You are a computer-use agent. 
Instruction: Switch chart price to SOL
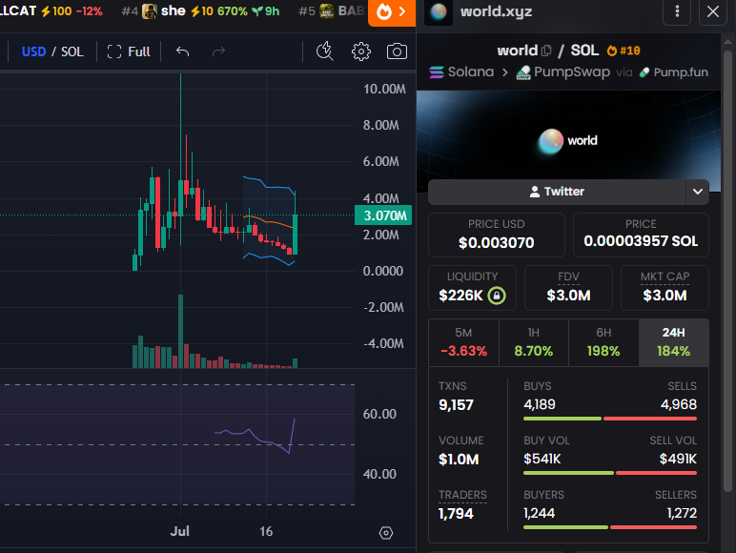pos(72,51)
